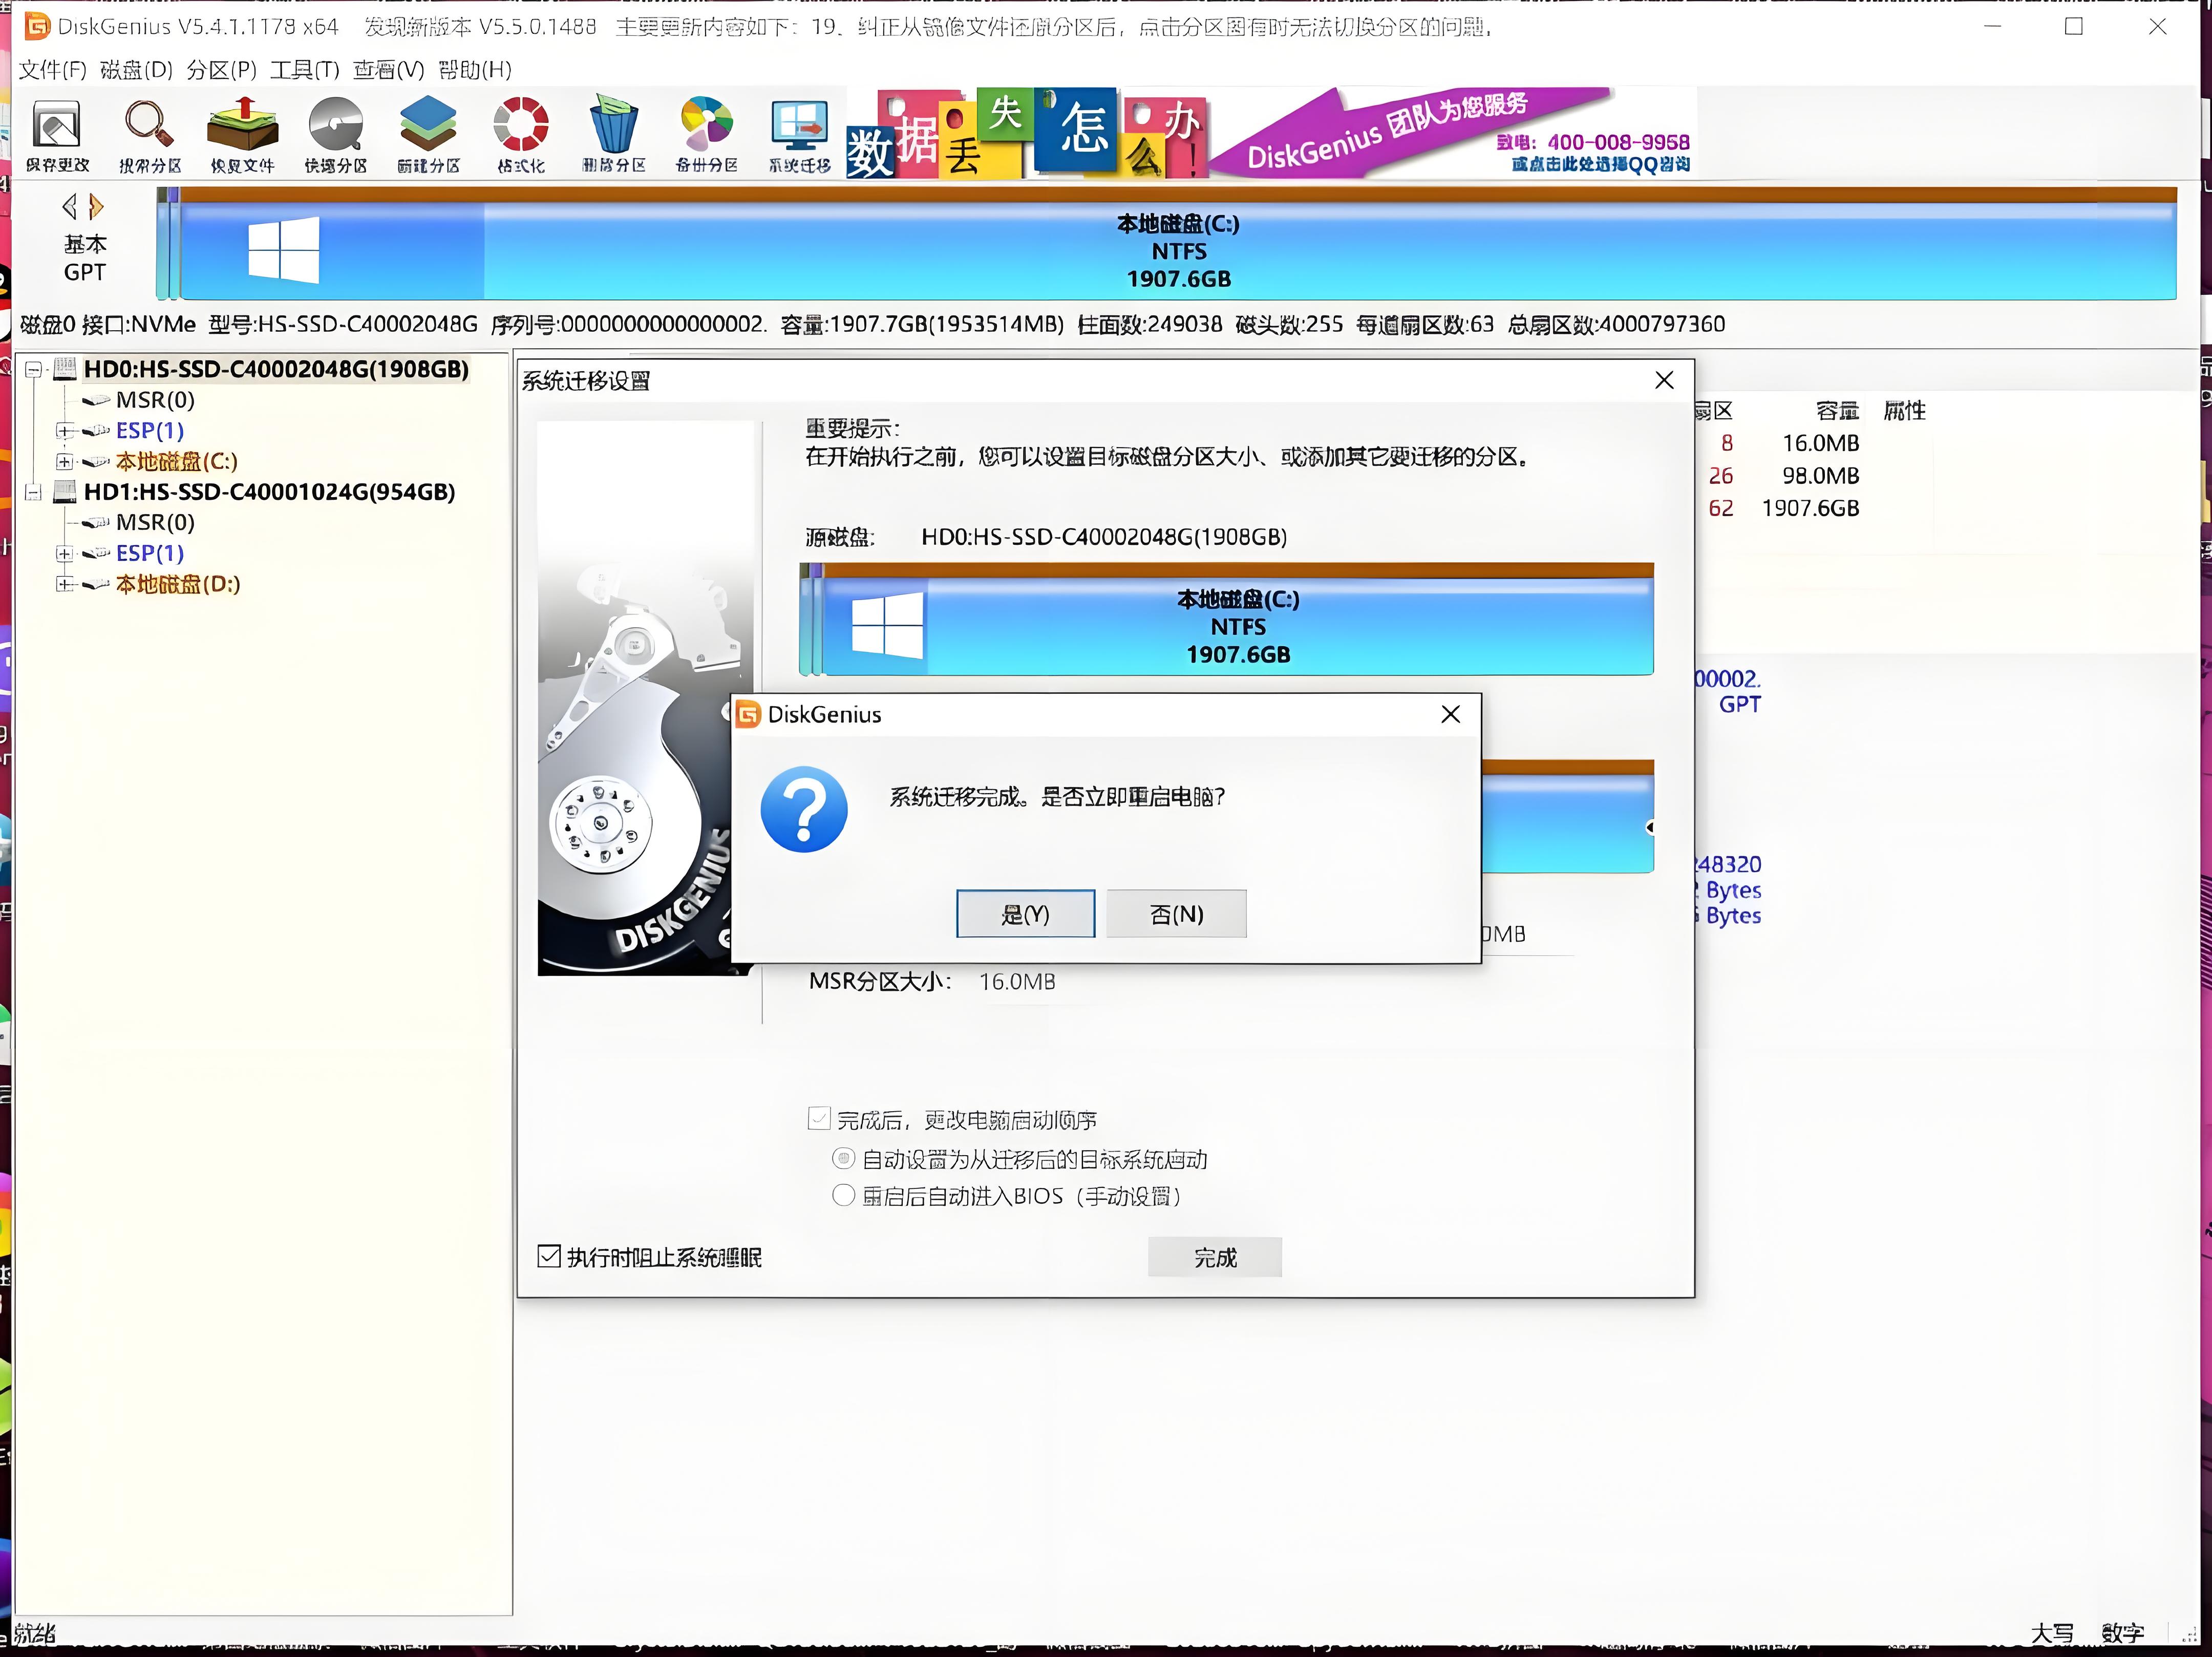Open the 分区(P) menu
This screenshot has width=2212, height=1657.
pos(221,69)
